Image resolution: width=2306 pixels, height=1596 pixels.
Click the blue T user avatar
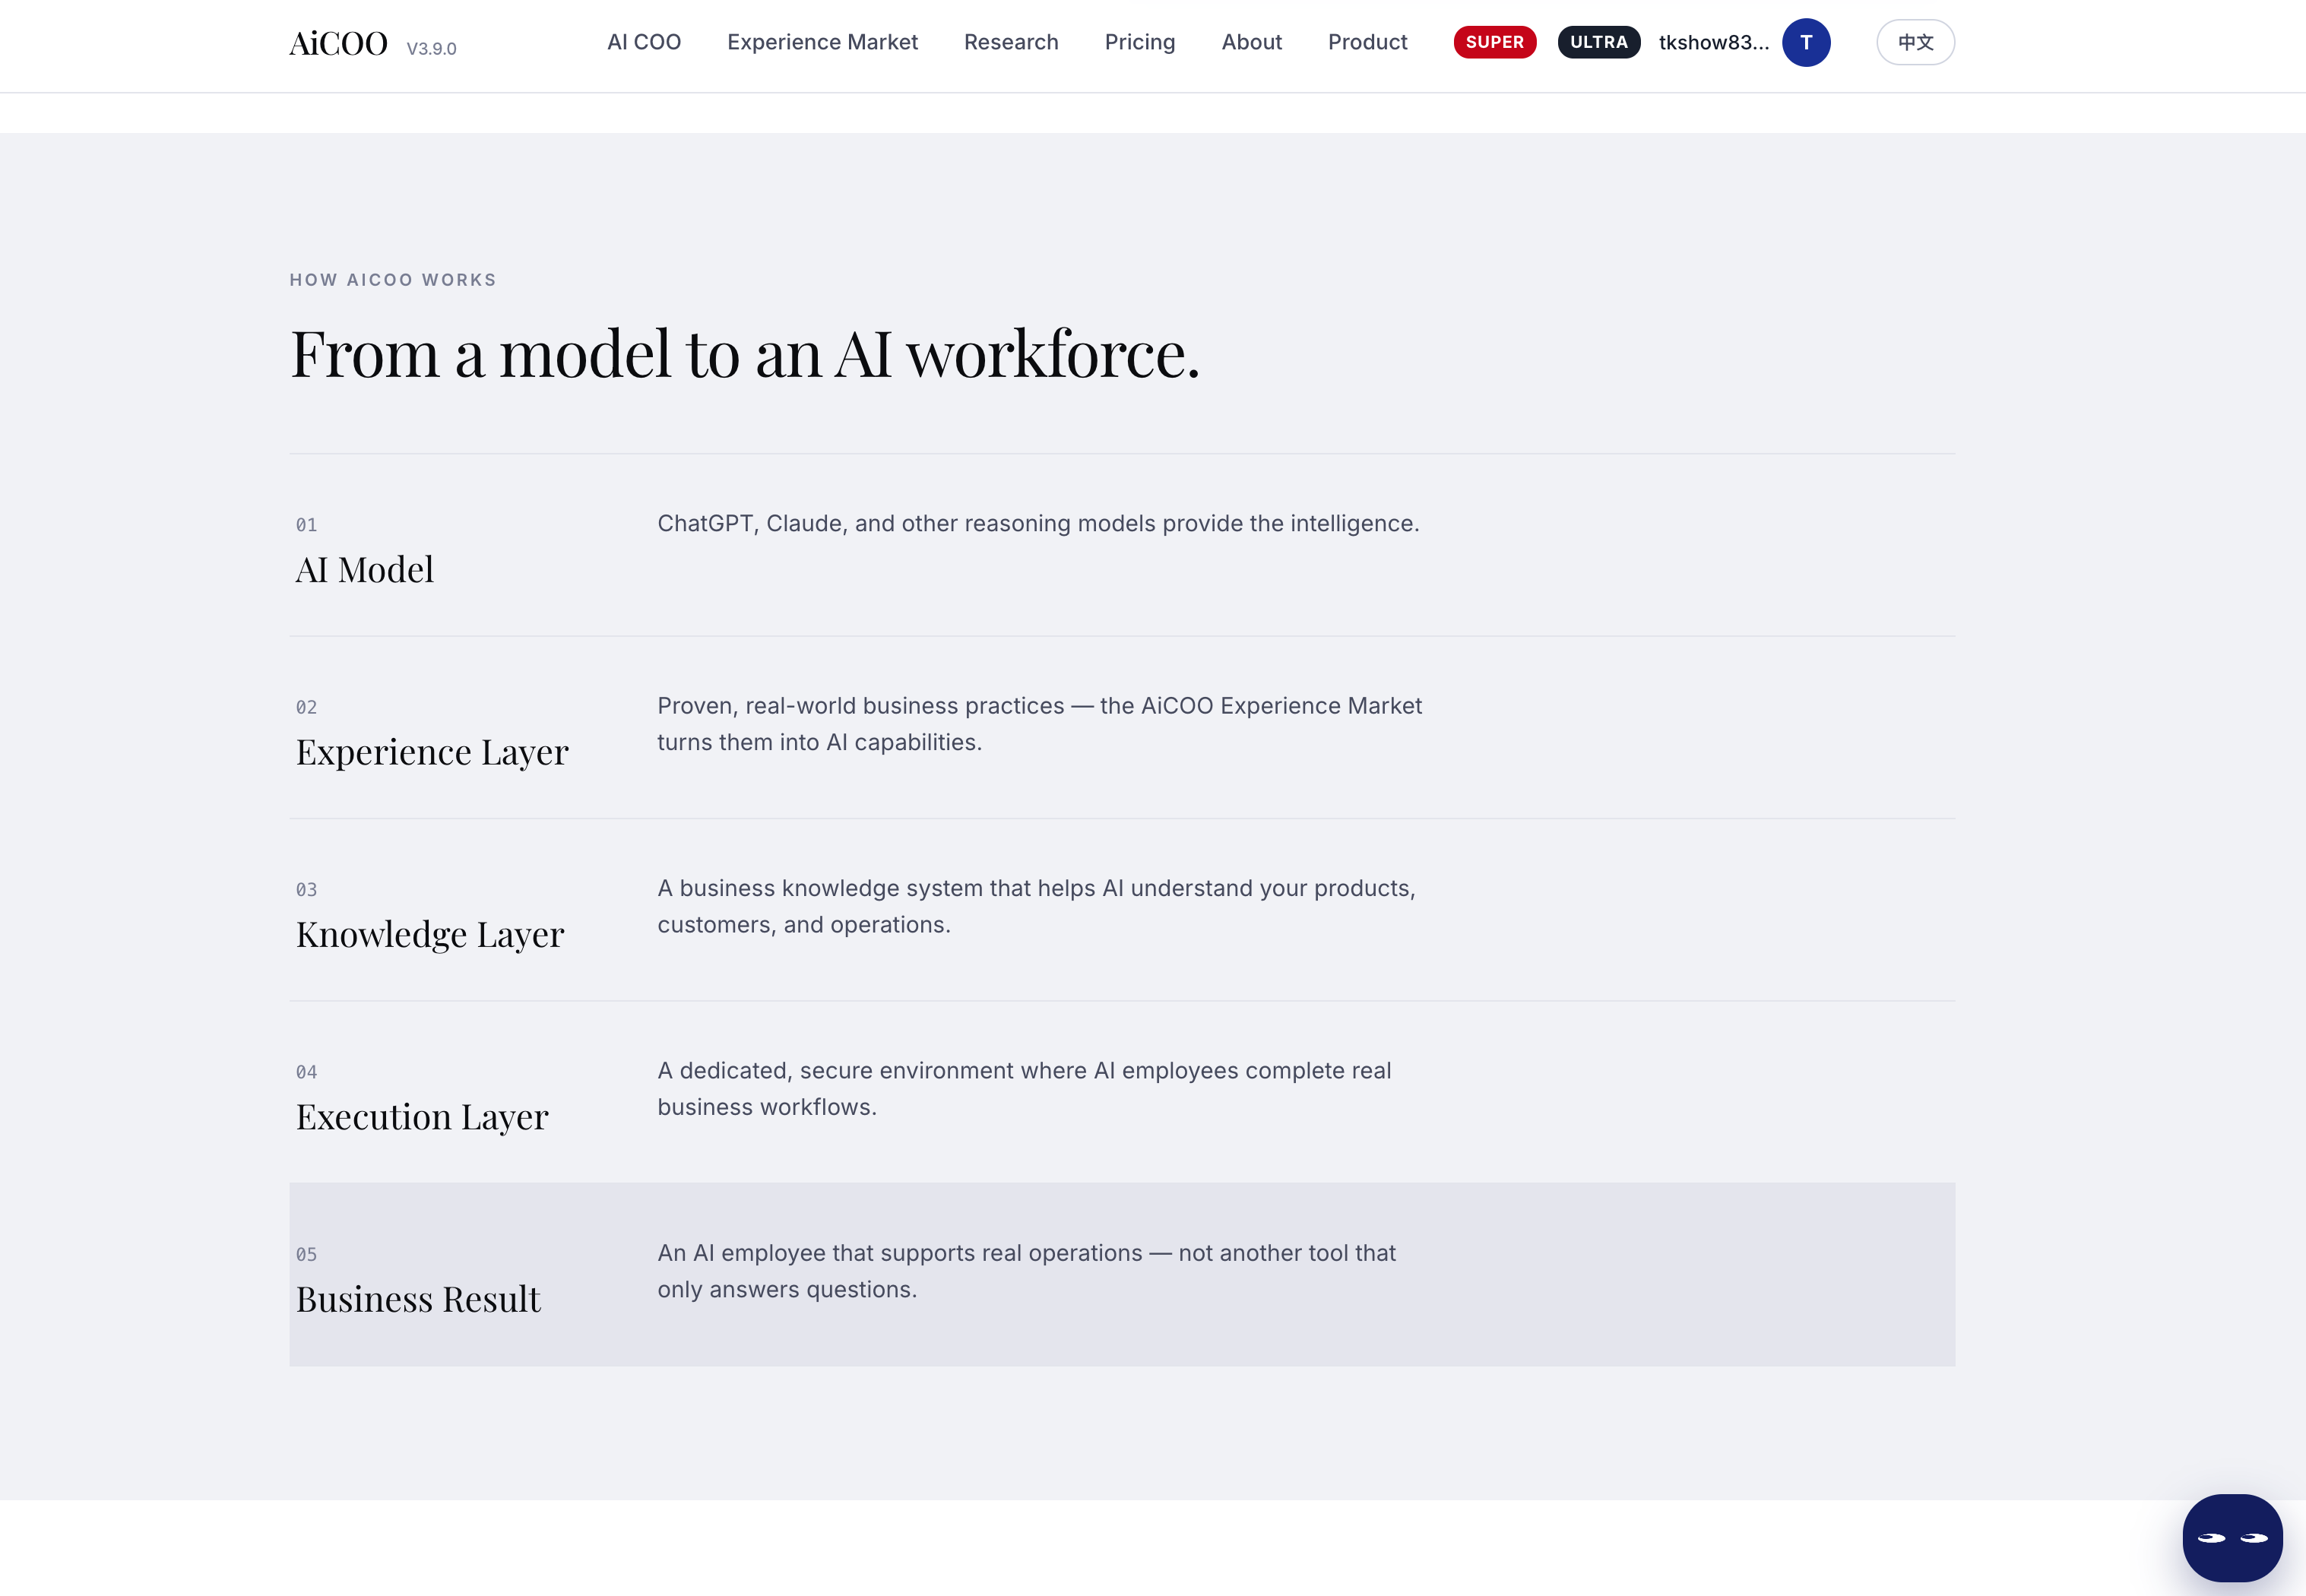[x=1806, y=42]
